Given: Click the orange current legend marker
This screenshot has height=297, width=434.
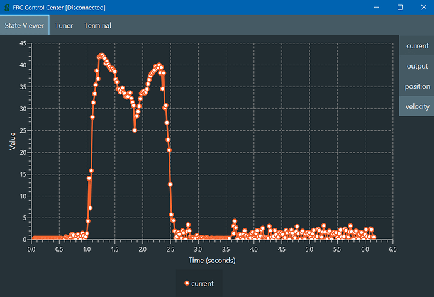Looking at the screenshot, I should coord(186,284).
